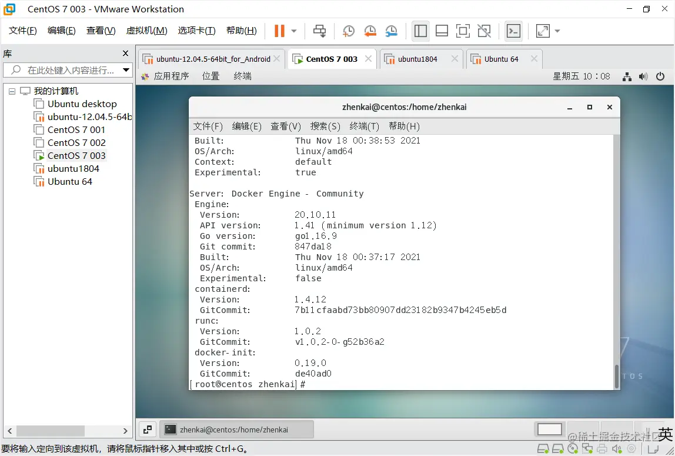This screenshot has height=456, width=675.
Task: Click the window list icon in CentOS bottom panel
Action: (x=148, y=430)
